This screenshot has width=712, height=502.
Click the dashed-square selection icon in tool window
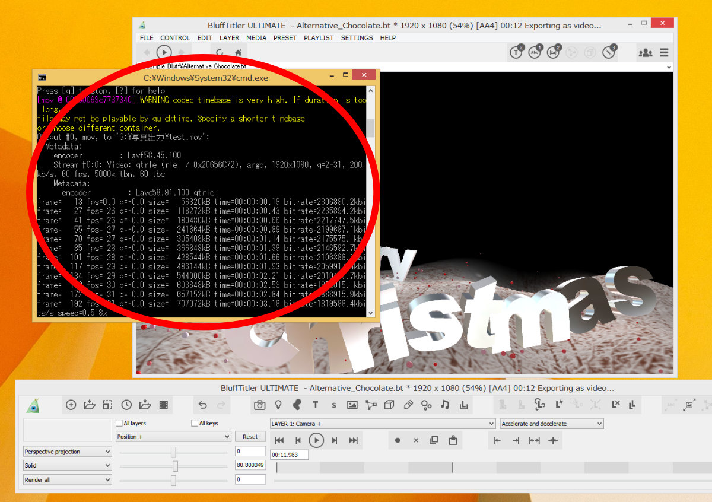click(107, 405)
